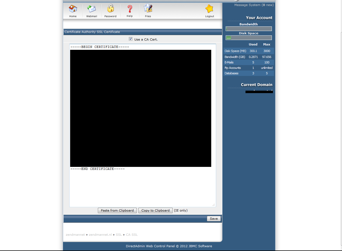Click the Logout star icon

point(209,9)
